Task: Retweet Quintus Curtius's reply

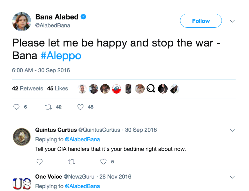Action: (72, 162)
